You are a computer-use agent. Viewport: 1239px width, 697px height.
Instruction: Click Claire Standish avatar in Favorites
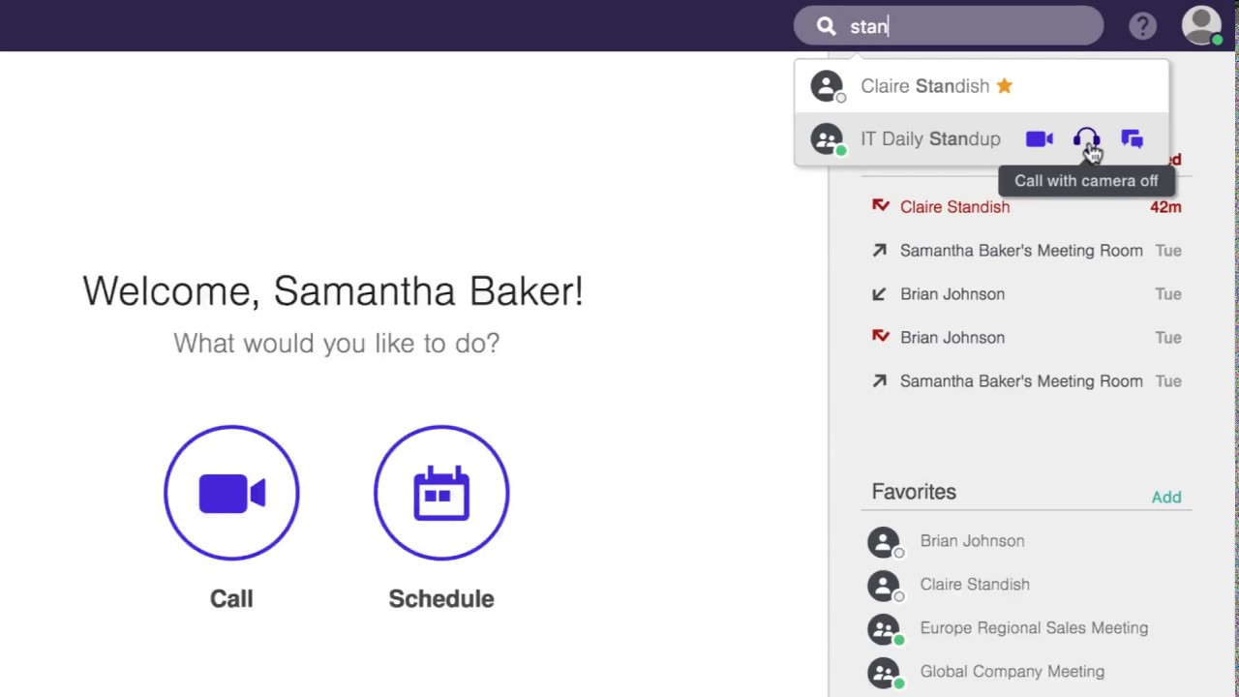coord(884,586)
